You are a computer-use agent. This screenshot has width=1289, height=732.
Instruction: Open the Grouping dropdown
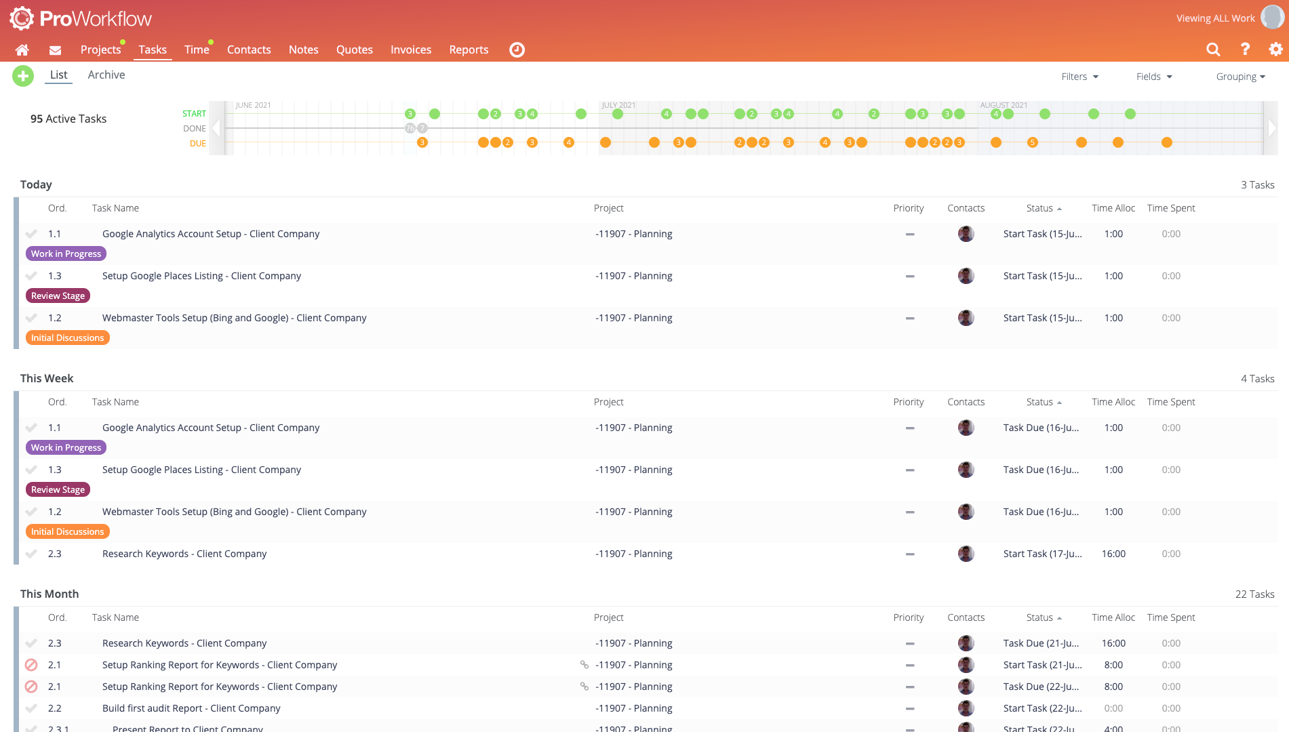(x=1240, y=77)
